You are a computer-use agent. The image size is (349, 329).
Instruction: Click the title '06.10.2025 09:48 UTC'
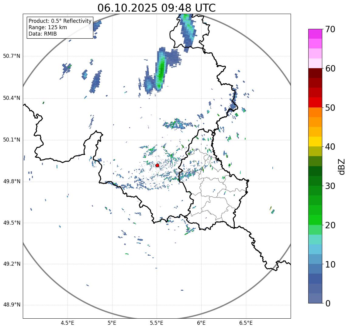pyautogui.click(x=157, y=8)
